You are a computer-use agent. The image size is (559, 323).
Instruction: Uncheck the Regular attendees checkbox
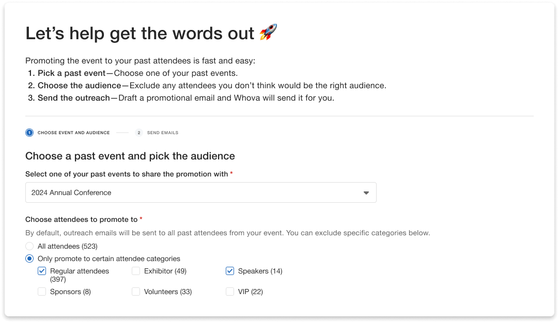pyautogui.click(x=42, y=271)
